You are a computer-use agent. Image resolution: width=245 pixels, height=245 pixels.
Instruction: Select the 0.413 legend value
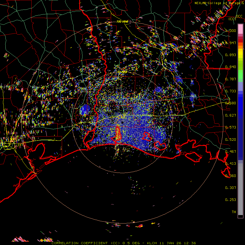[x=231, y=164]
